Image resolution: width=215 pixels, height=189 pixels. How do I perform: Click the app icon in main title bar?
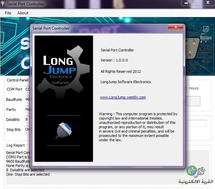point(2,4)
